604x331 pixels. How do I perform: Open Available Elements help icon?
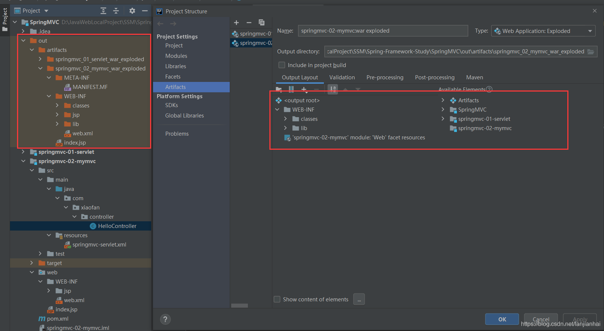(489, 89)
